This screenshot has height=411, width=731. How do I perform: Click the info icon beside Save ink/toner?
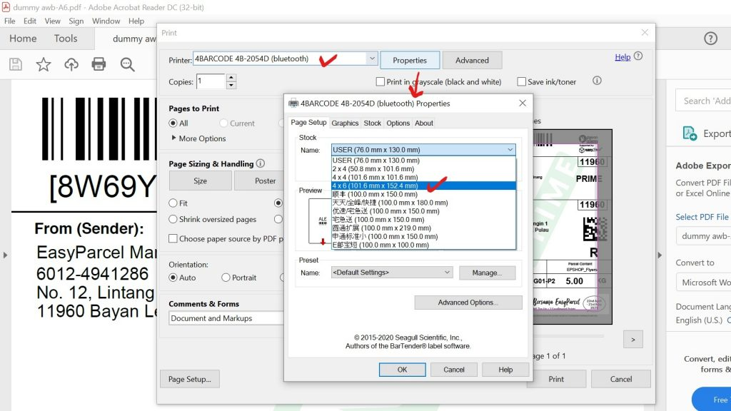coord(597,81)
